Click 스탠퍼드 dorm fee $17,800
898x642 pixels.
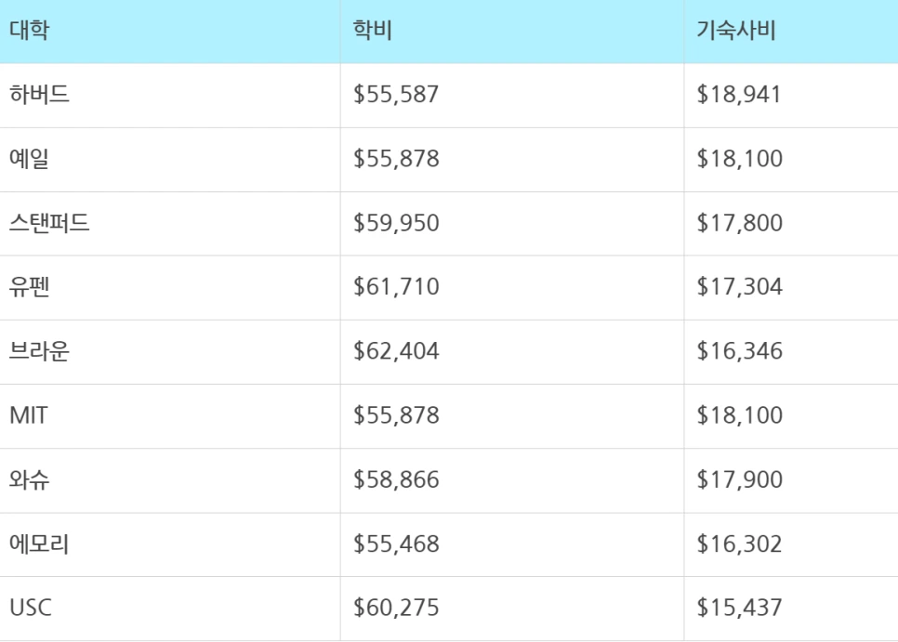740,223
